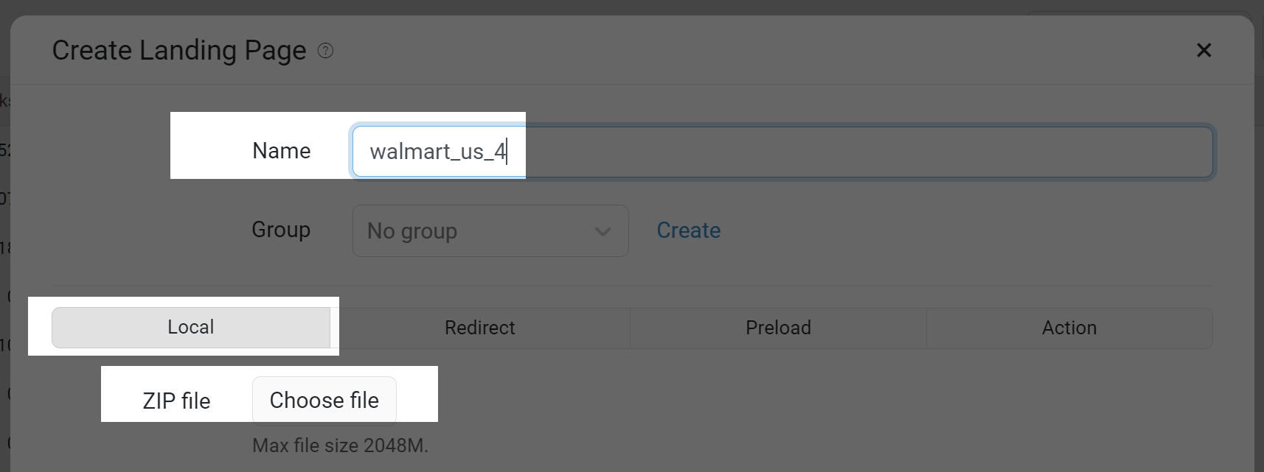Switch to the Action tab

click(1069, 328)
